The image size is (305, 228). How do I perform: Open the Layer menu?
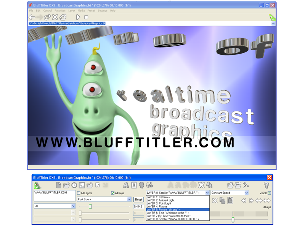coord(71,11)
